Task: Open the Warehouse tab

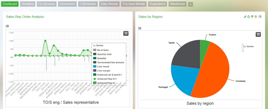Action: point(177,4)
